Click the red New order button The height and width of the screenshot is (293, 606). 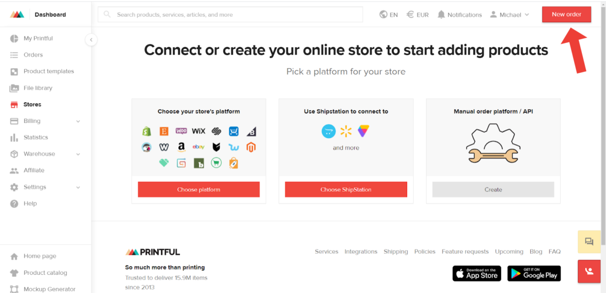pos(567,14)
